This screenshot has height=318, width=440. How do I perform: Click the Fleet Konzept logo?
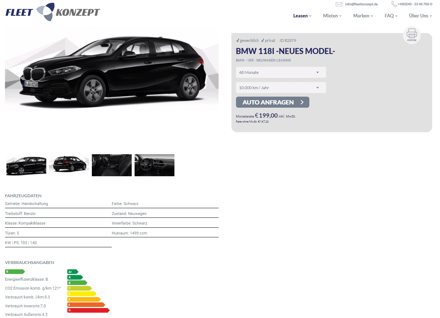pyautogui.click(x=53, y=12)
